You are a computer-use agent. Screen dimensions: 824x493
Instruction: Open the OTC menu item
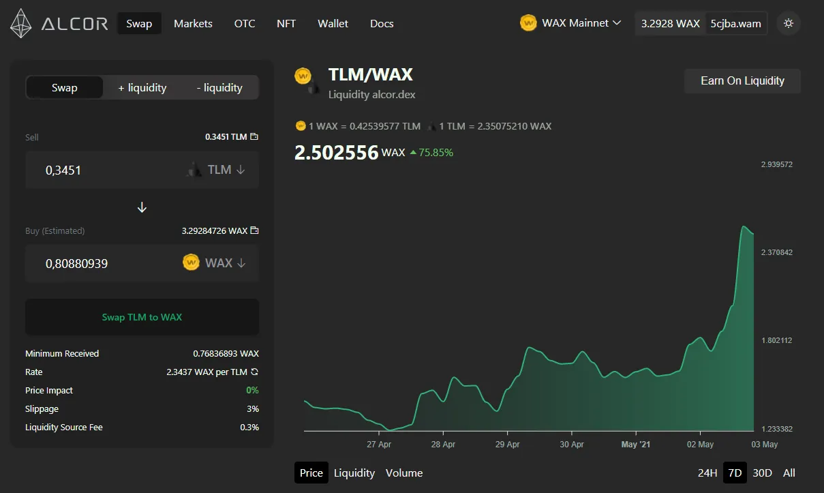[x=245, y=23]
